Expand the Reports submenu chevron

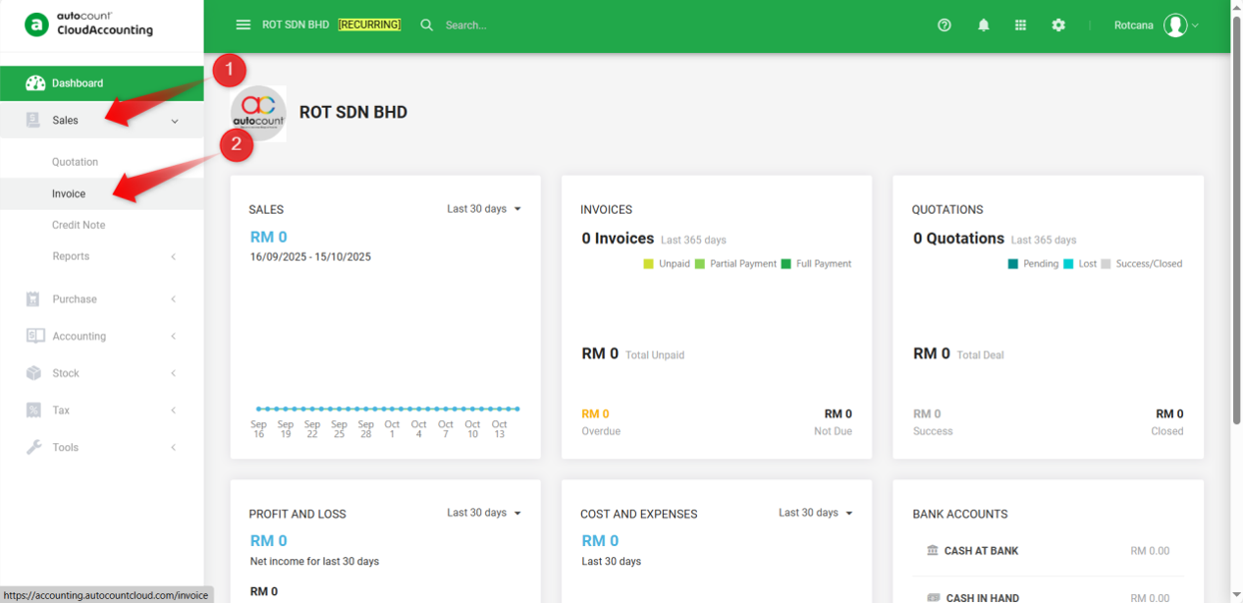173,257
